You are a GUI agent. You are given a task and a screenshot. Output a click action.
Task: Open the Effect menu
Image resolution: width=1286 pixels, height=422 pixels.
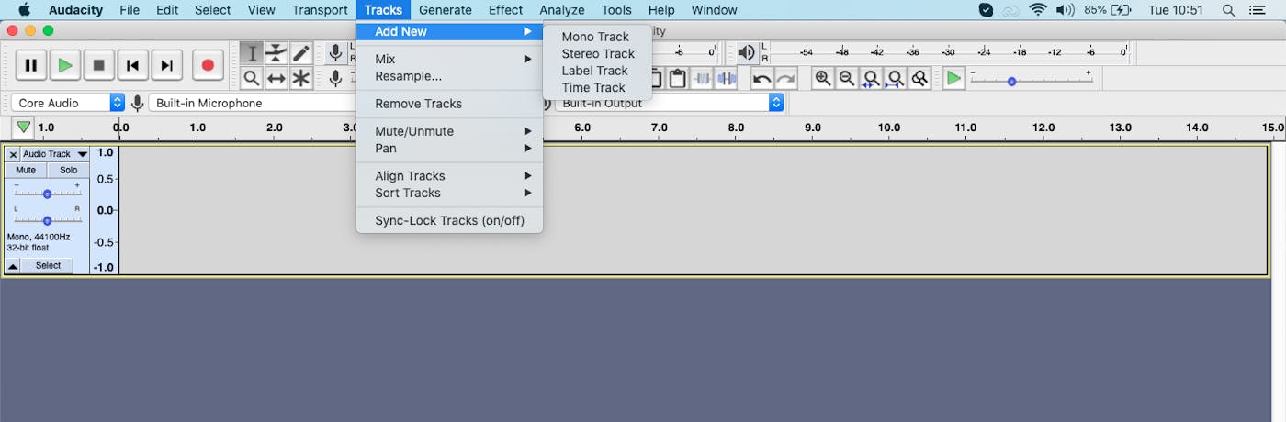(x=505, y=10)
